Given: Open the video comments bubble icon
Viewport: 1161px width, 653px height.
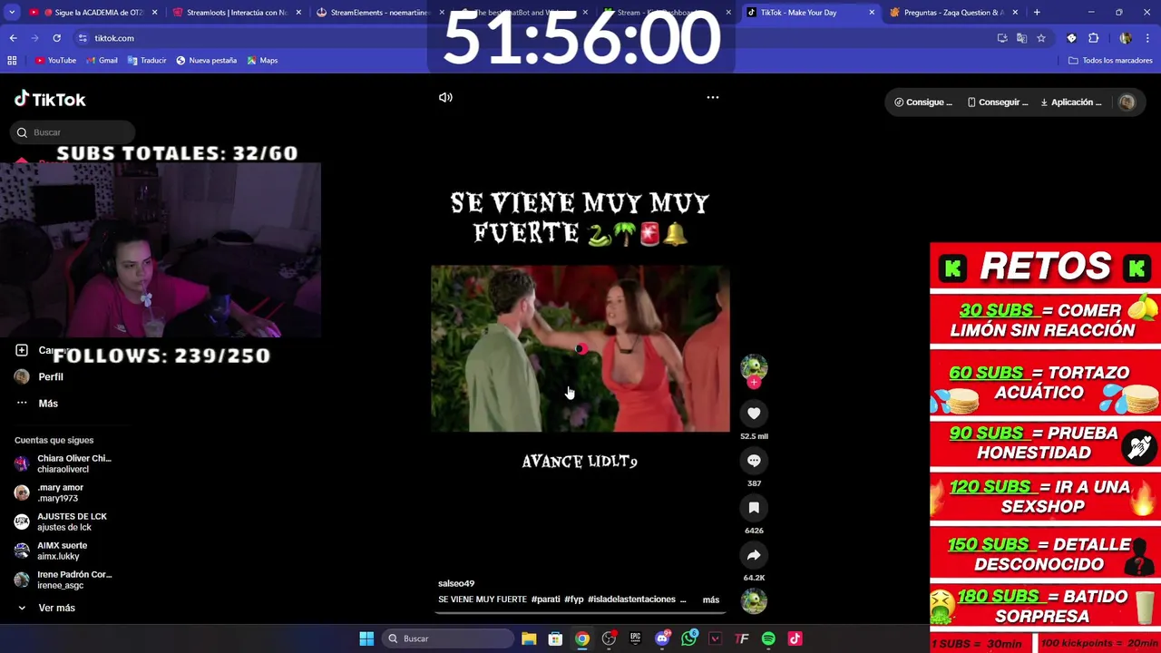Looking at the screenshot, I should click(x=754, y=461).
